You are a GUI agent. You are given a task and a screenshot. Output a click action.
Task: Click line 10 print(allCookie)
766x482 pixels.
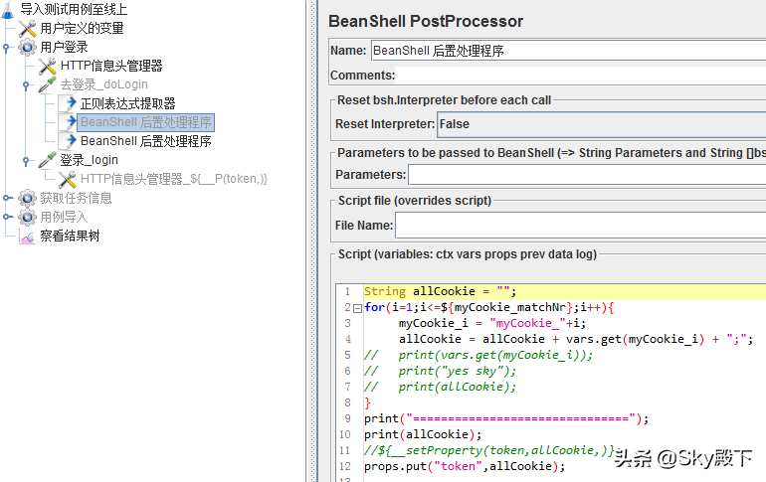click(x=423, y=434)
